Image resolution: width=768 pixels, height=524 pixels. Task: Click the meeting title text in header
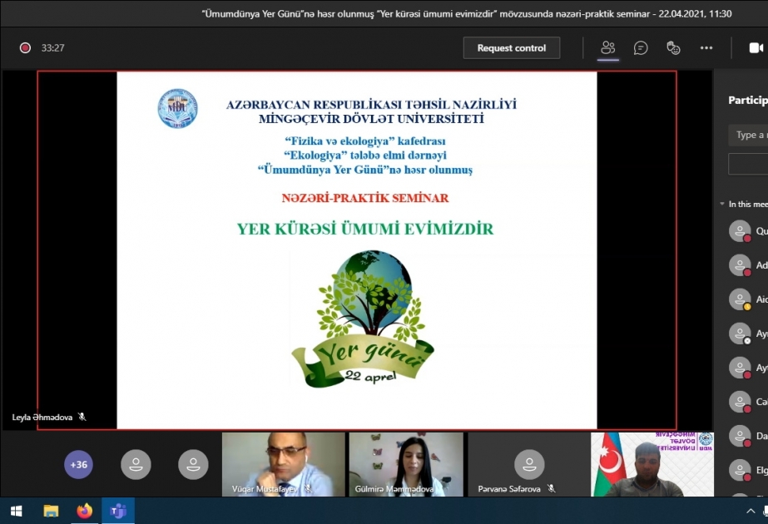467,13
